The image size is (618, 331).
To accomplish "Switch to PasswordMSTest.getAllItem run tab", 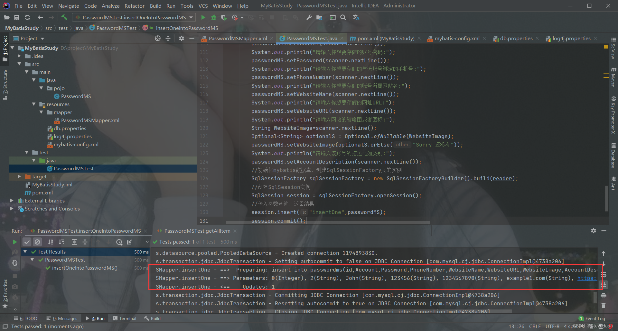I will (197, 231).
